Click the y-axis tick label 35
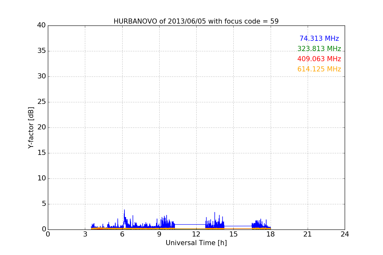The height and width of the screenshot is (255, 383). [x=41, y=51]
